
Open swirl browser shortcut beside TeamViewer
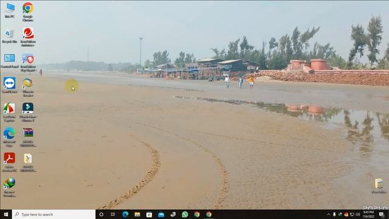(x=28, y=87)
